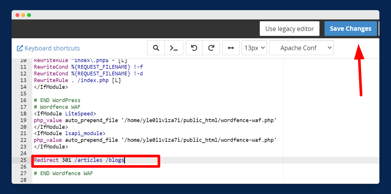Redo the previous edit

(211, 48)
